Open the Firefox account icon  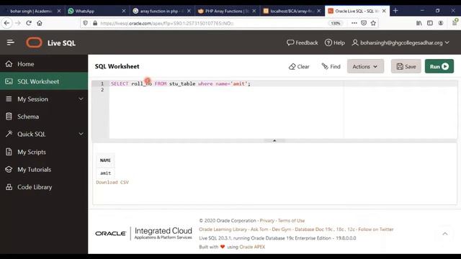click(441, 23)
